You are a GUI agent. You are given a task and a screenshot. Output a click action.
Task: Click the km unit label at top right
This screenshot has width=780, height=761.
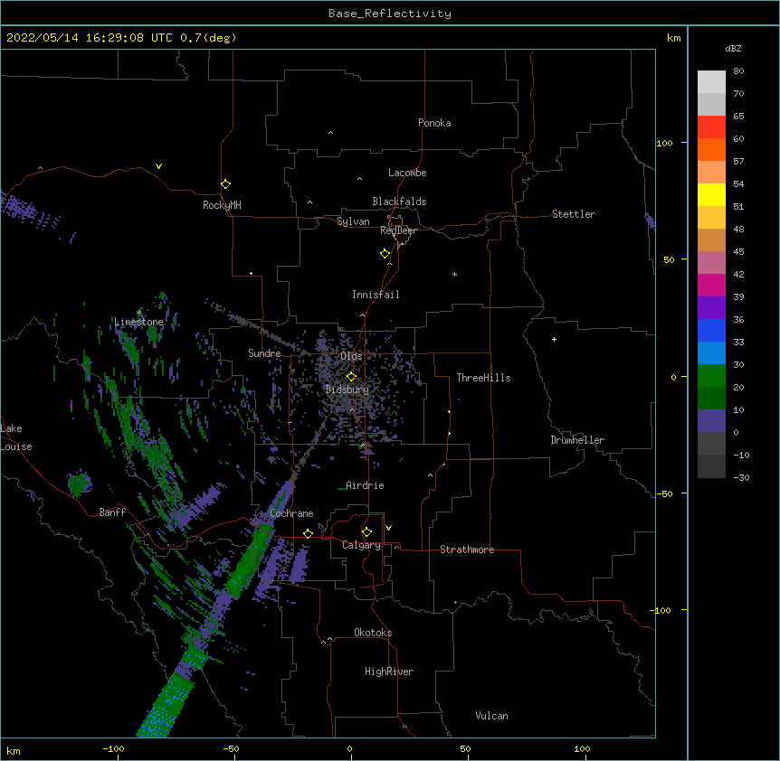coord(674,38)
